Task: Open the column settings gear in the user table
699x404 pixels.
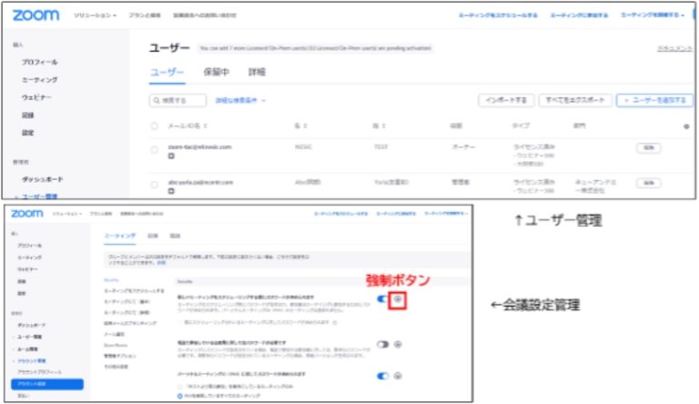Action: tap(685, 126)
